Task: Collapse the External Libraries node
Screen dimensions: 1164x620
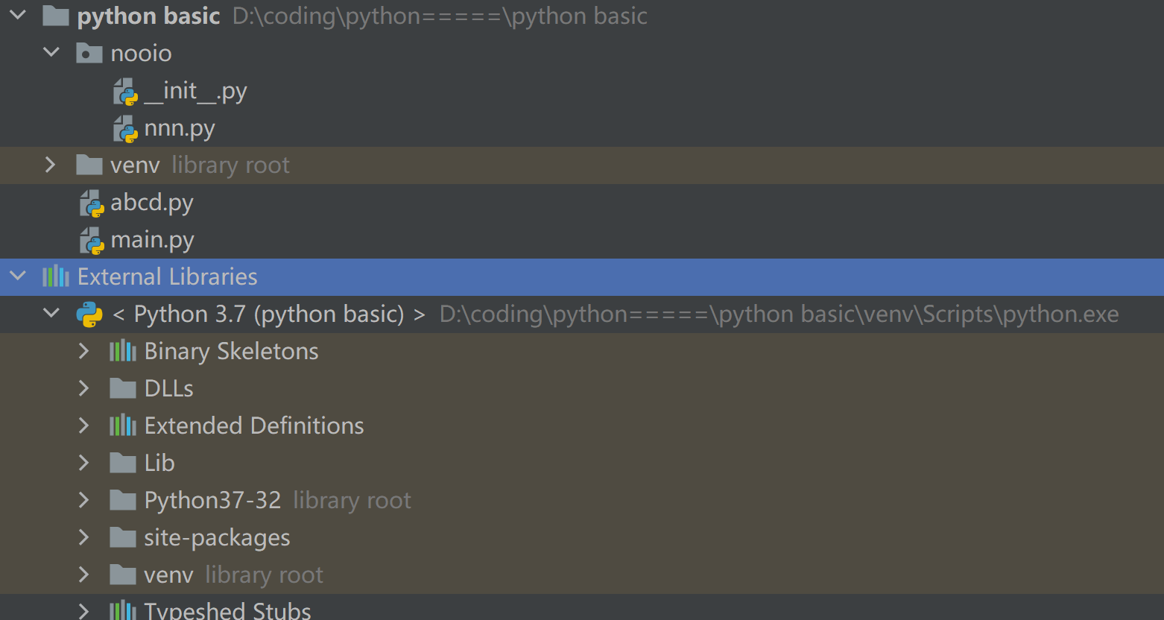Action: (x=18, y=276)
